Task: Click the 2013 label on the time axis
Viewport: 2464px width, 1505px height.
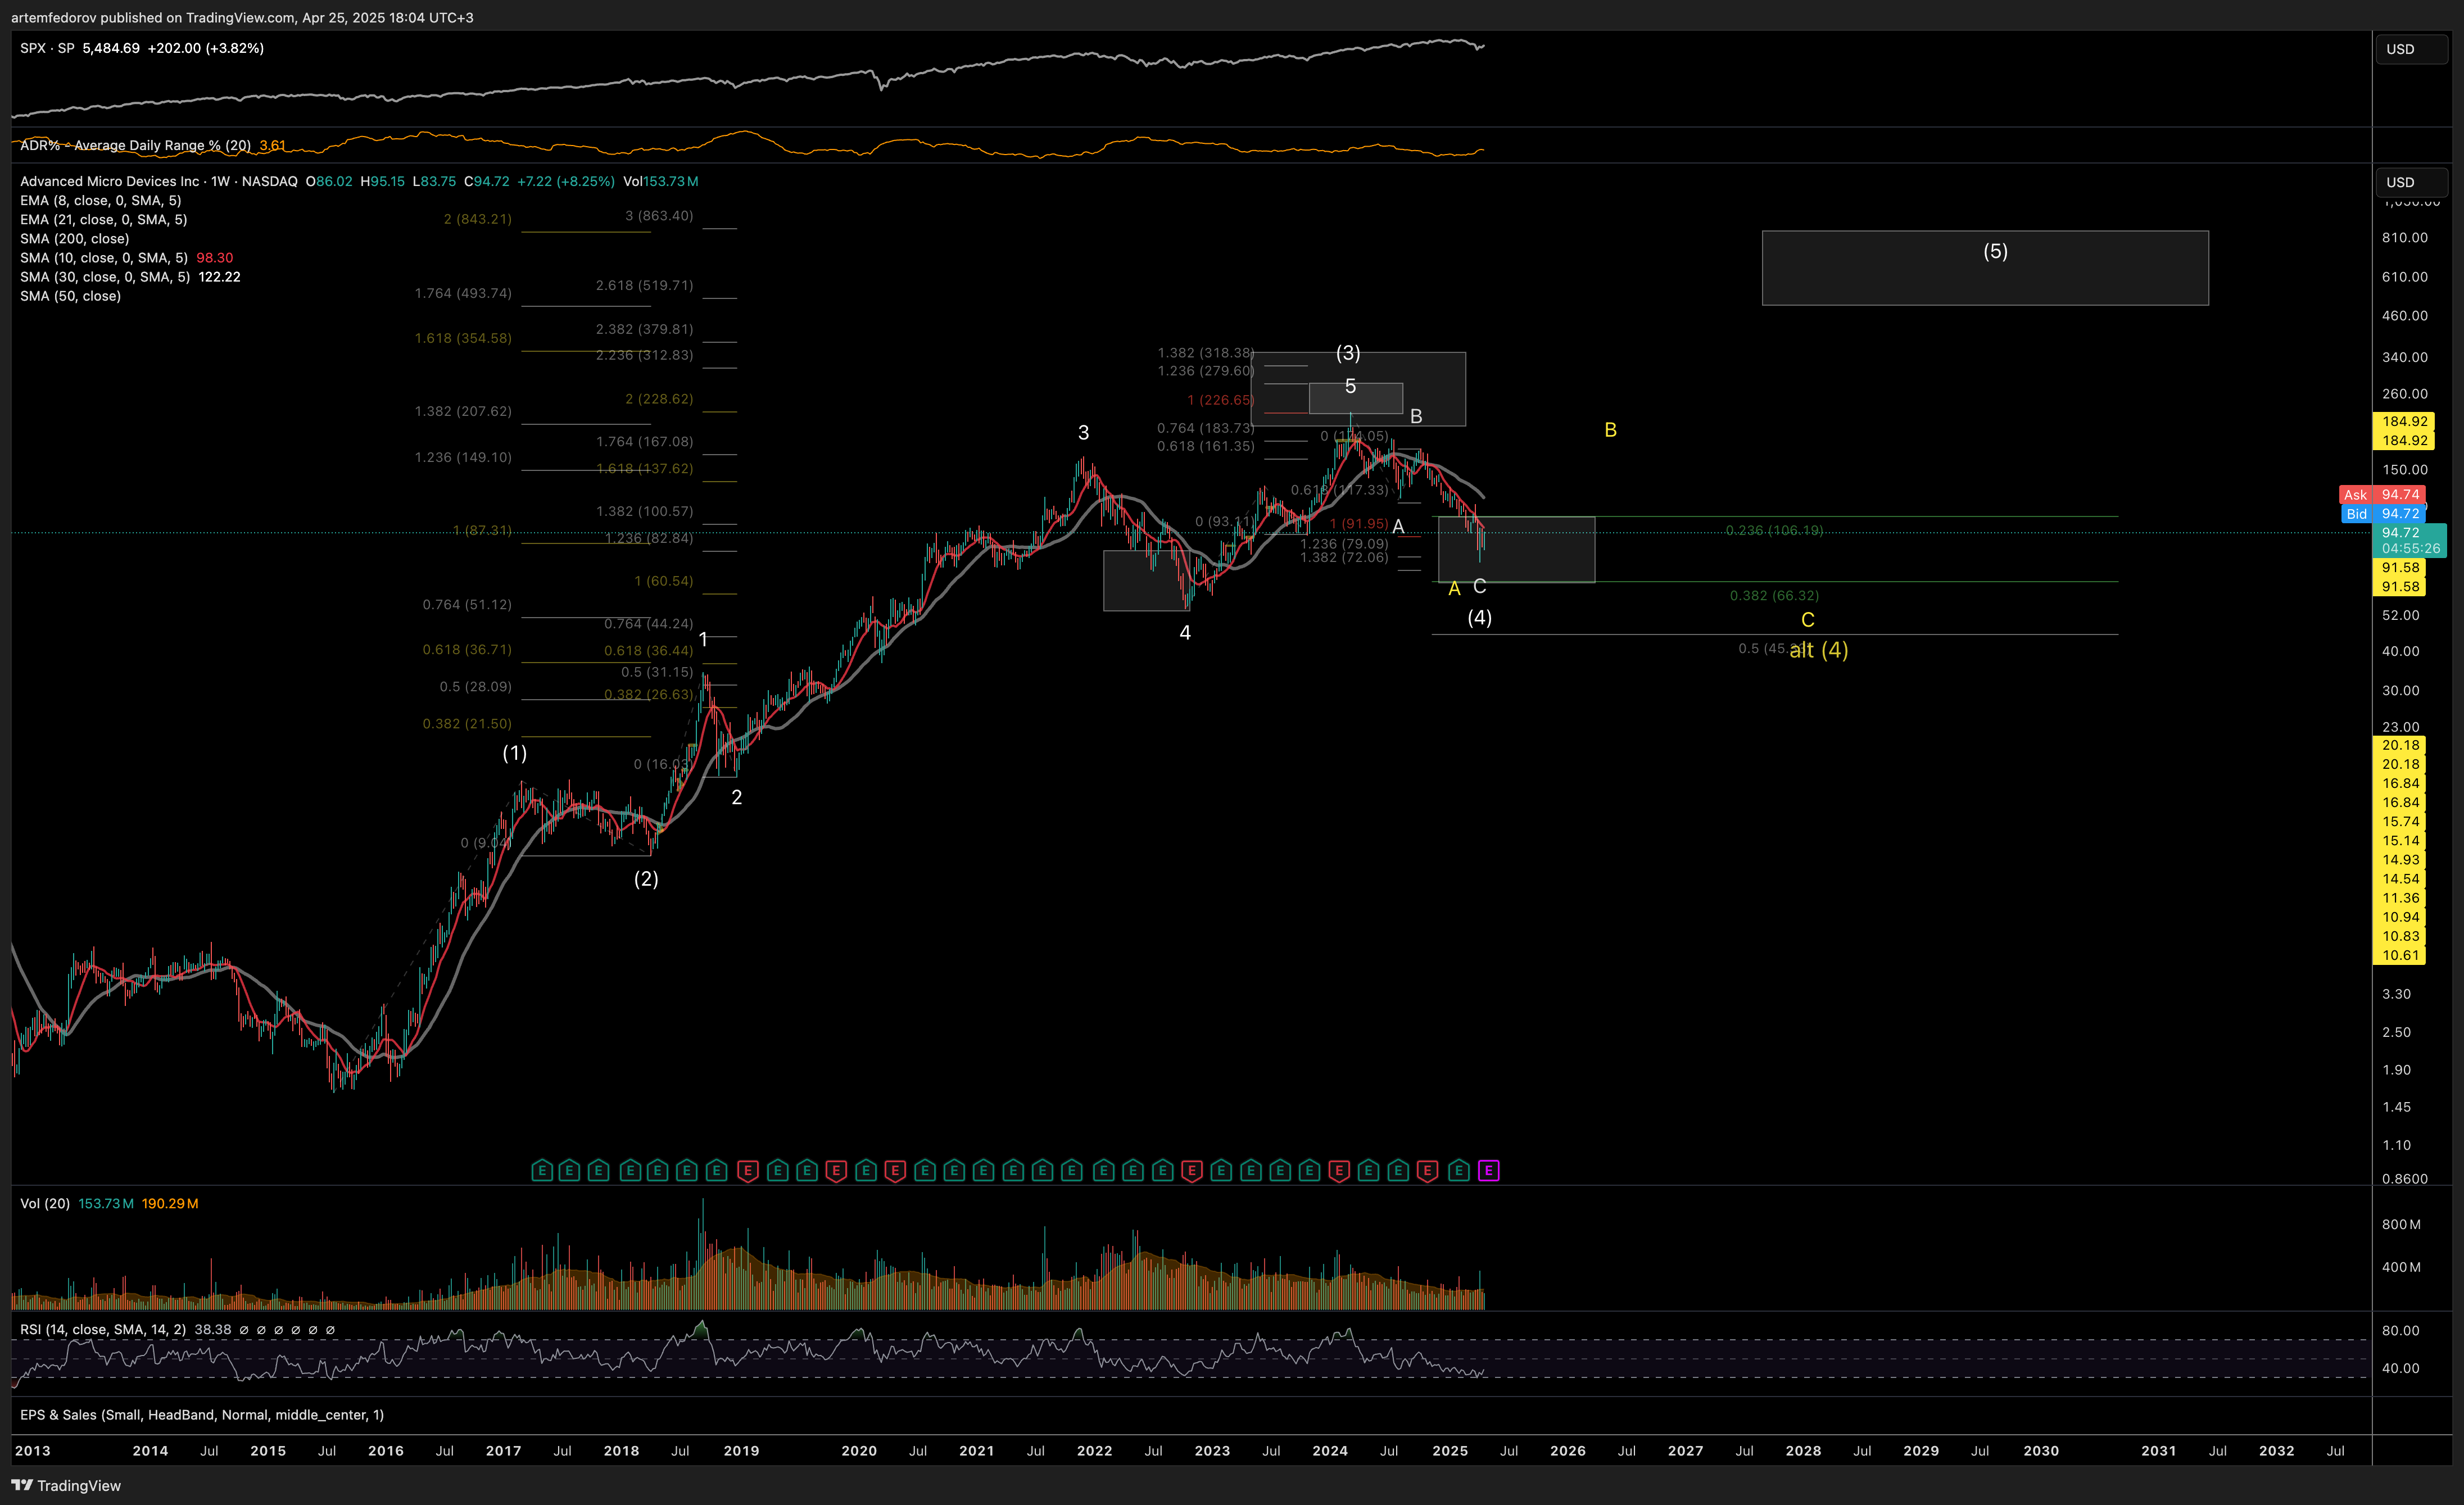Action: 32,1450
